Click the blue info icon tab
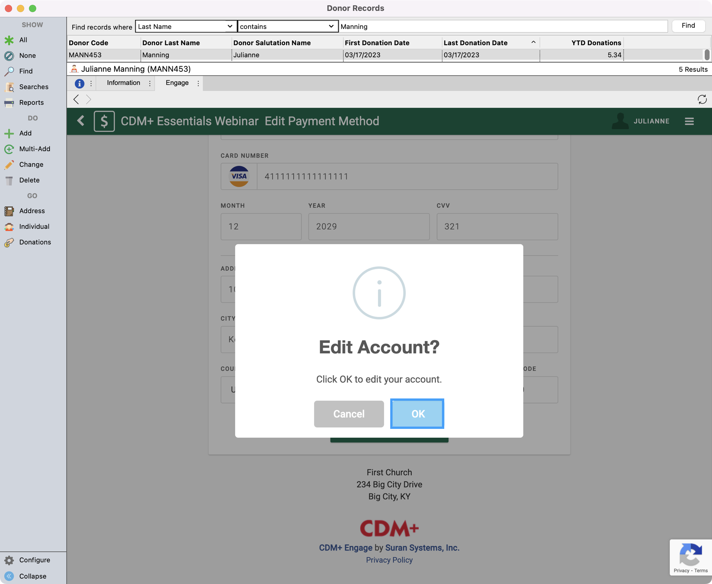This screenshot has height=584, width=712. [x=79, y=83]
